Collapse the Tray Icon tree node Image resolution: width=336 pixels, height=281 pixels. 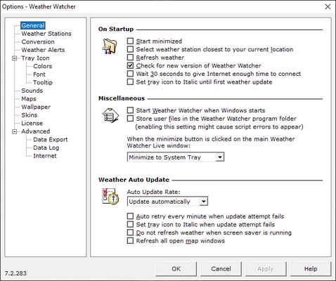pos(15,58)
